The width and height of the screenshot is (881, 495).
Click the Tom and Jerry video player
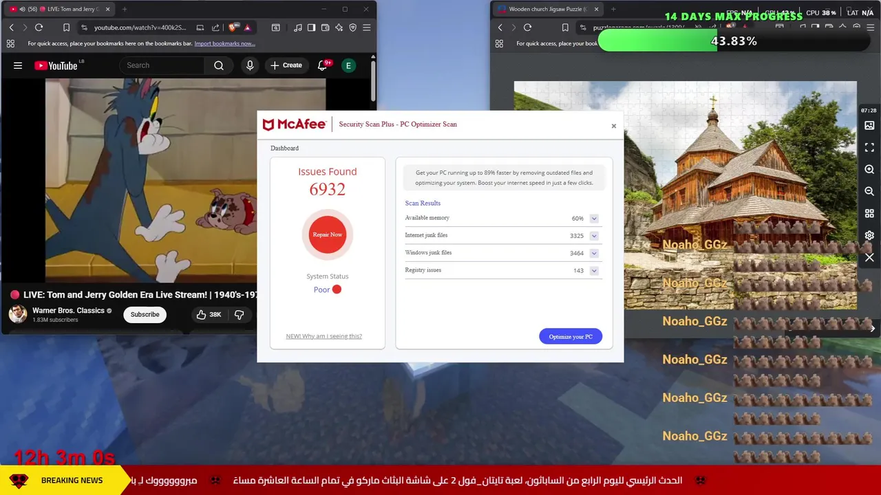[151, 180]
